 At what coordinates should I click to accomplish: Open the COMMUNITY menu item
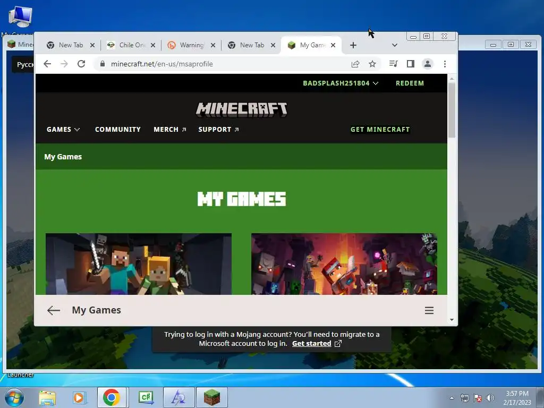coord(117,130)
